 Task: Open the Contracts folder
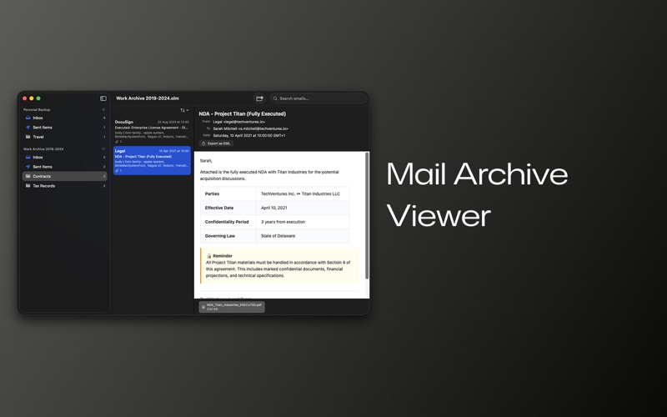[x=65, y=176]
